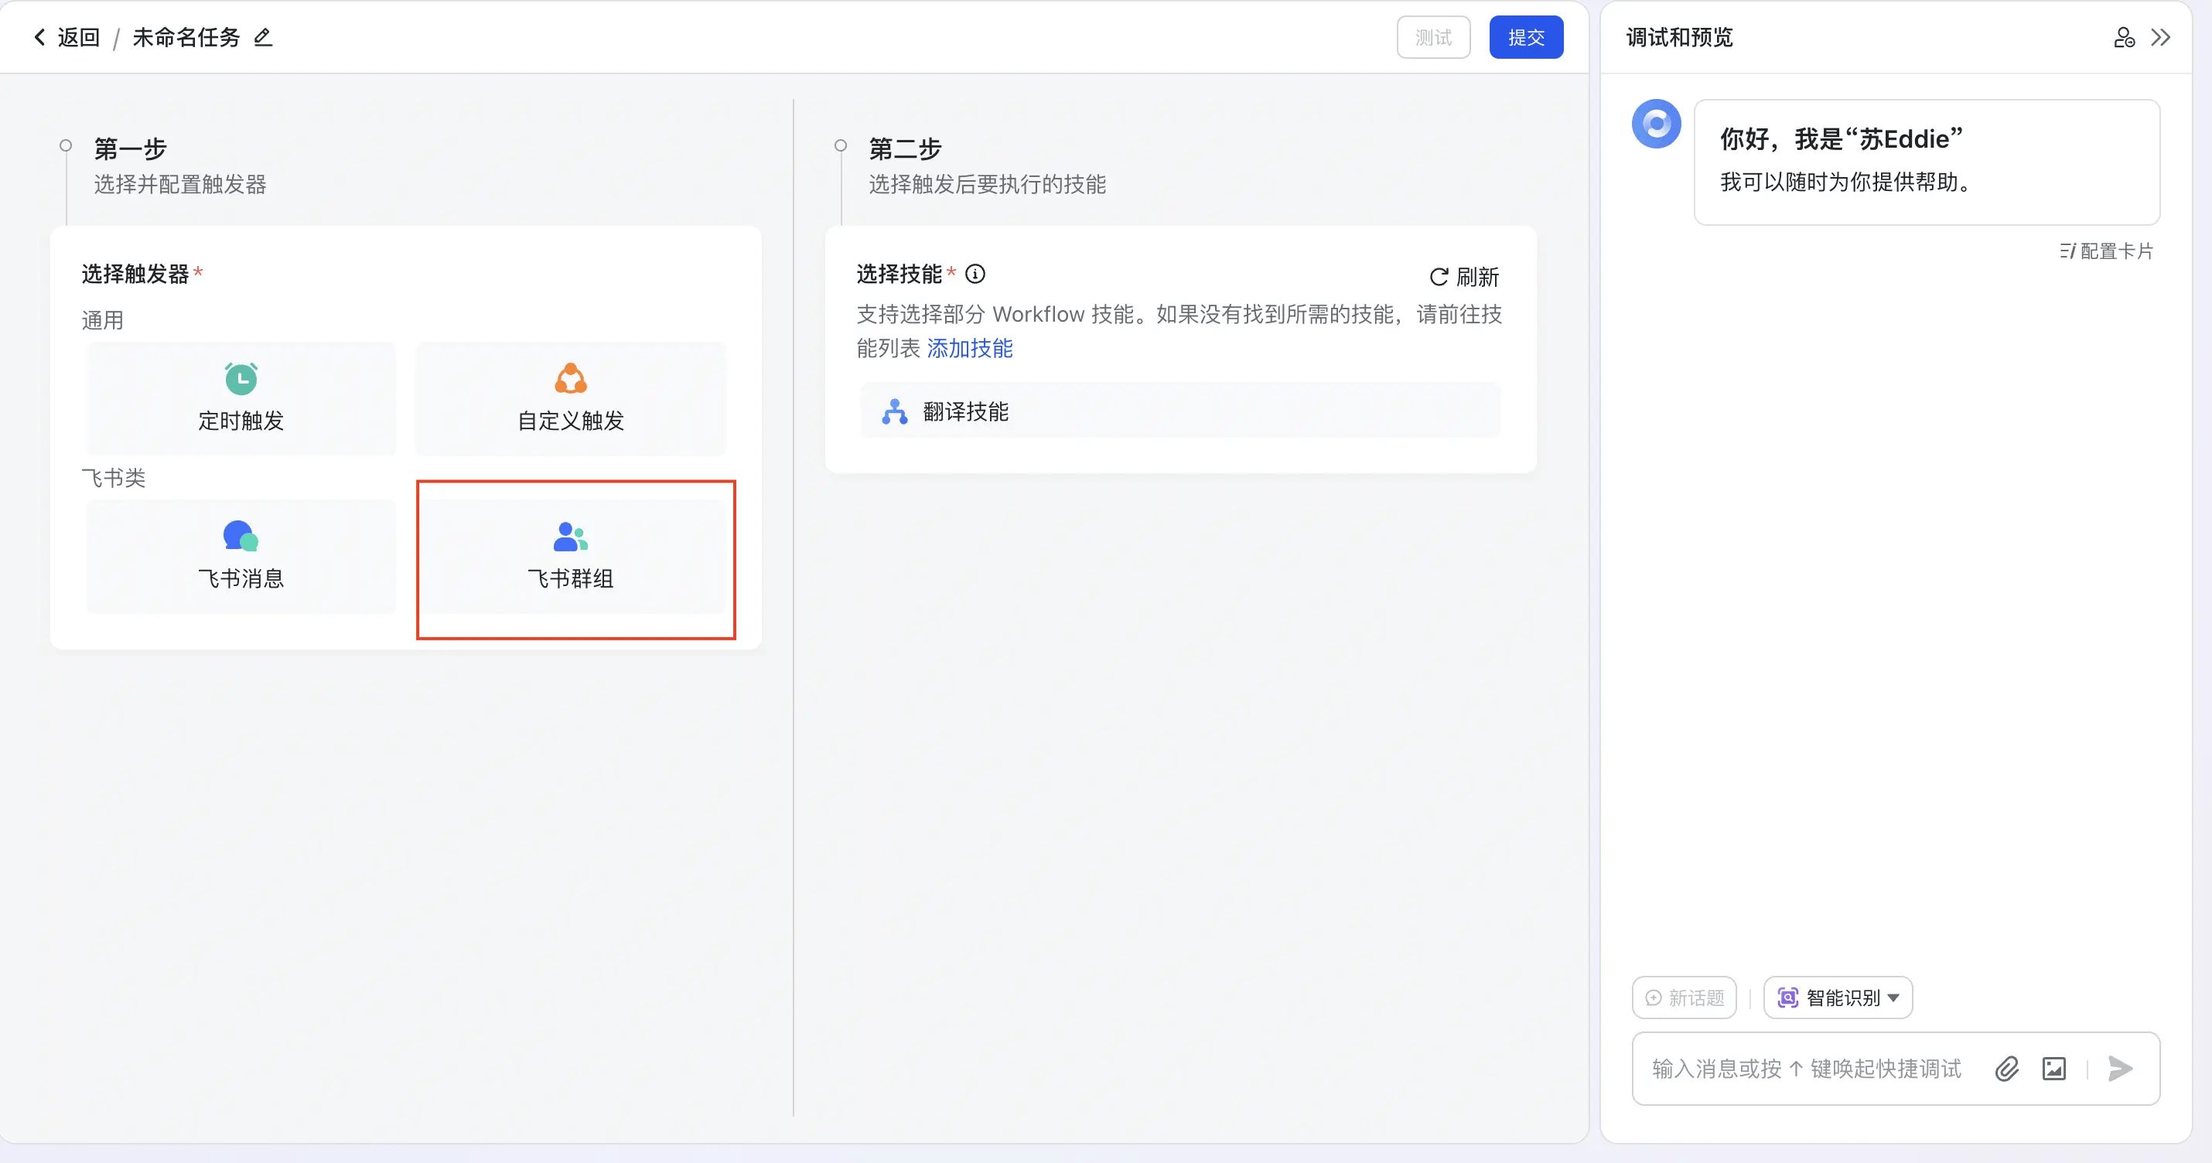Viewport: 2212px width, 1163px height.
Task: Collapse the 调试和预览 panel with double chevron
Action: pyautogui.click(x=2160, y=38)
